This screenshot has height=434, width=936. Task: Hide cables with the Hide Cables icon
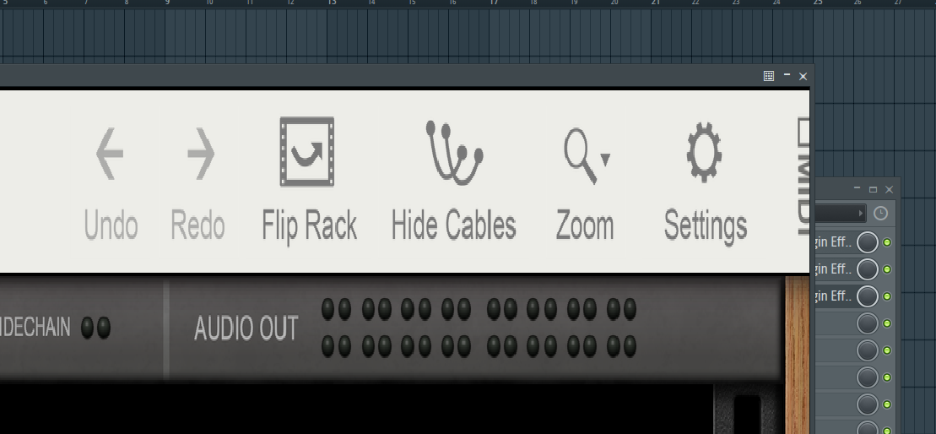[454, 152]
